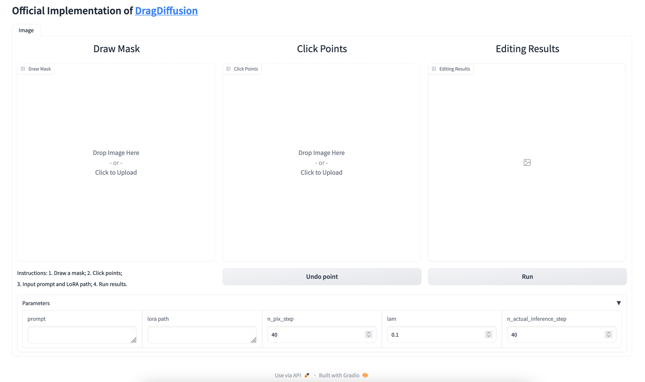Click the n_pix_step number stepper arrows
The width and height of the screenshot is (645, 382).
pyautogui.click(x=369, y=335)
